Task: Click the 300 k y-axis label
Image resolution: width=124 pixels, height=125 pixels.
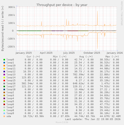Action: (x=12, y=7)
